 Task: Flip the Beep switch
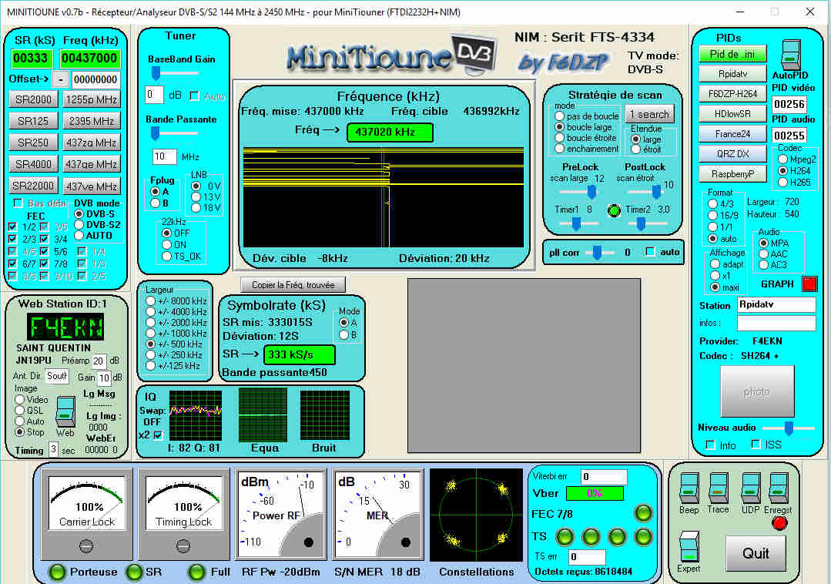(x=689, y=488)
